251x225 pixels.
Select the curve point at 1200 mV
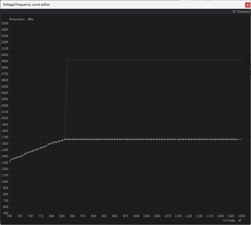(220, 139)
